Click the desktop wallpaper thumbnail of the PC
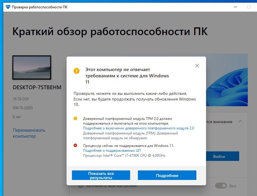Image resolution: width=257 pixels, height=196 pixels. point(32,68)
